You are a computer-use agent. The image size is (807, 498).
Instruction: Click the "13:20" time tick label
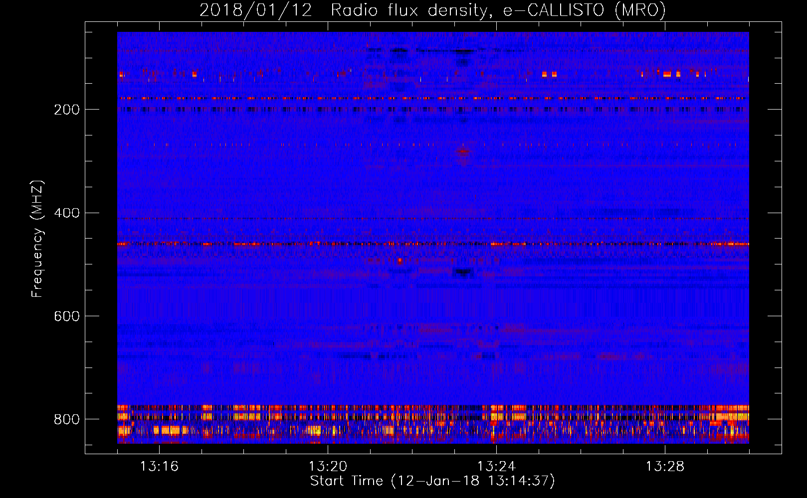click(x=328, y=467)
